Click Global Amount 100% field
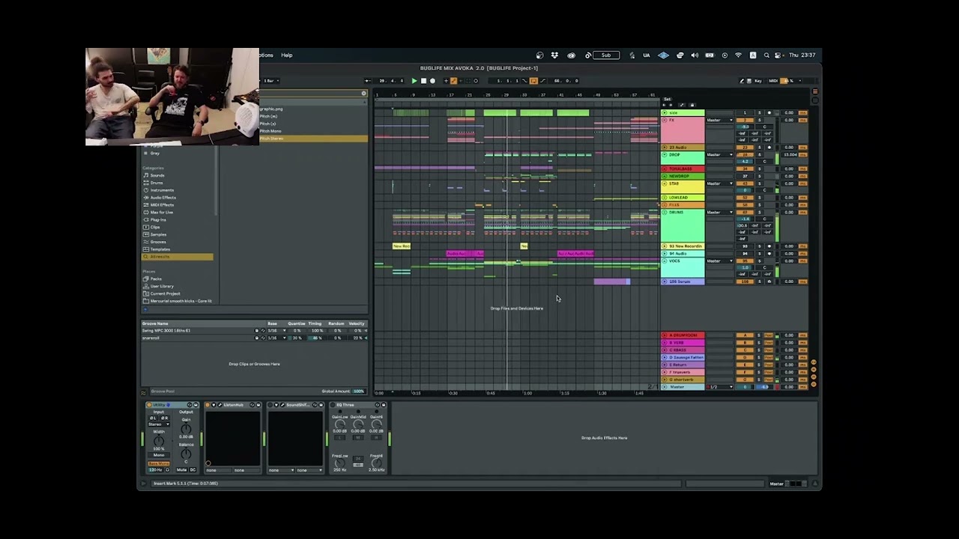 (x=359, y=392)
